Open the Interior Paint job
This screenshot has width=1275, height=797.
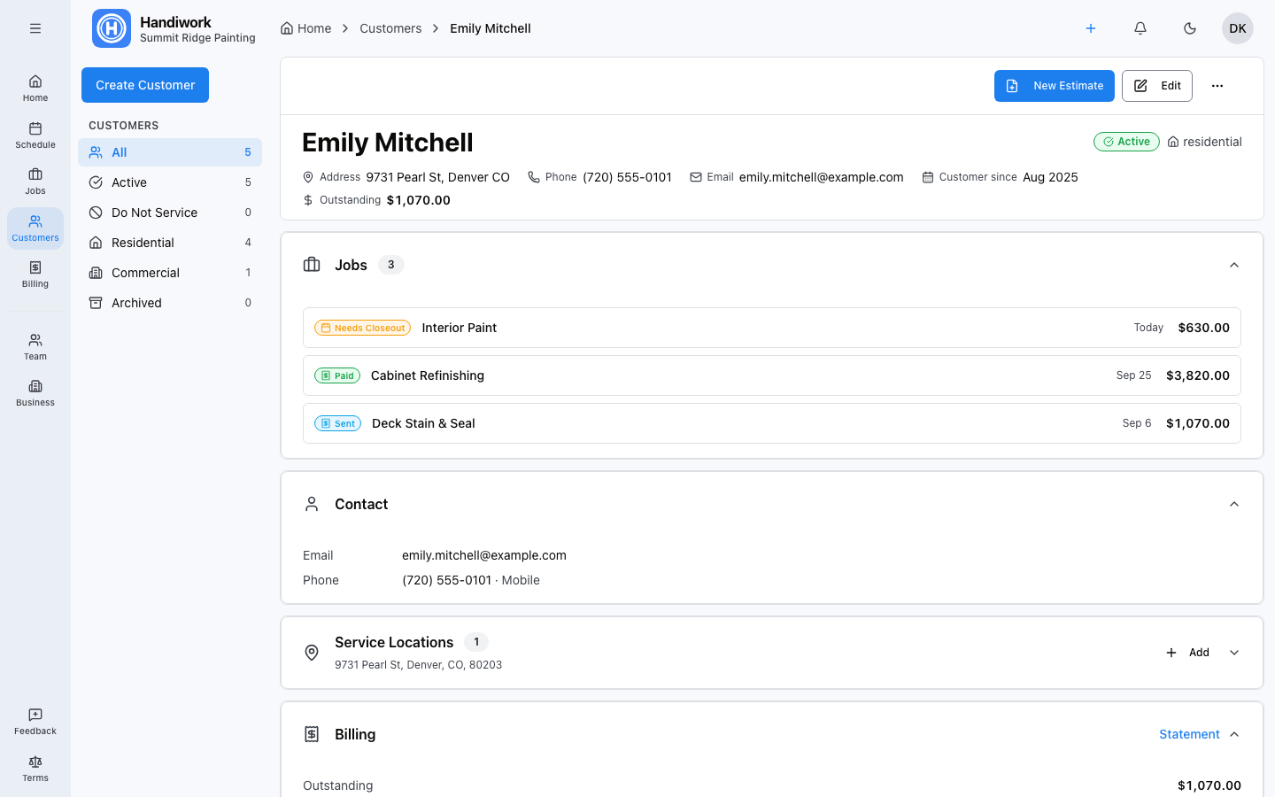[x=772, y=328]
